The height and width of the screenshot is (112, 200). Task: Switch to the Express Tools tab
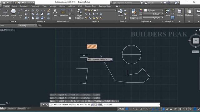[x=91, y=6]
